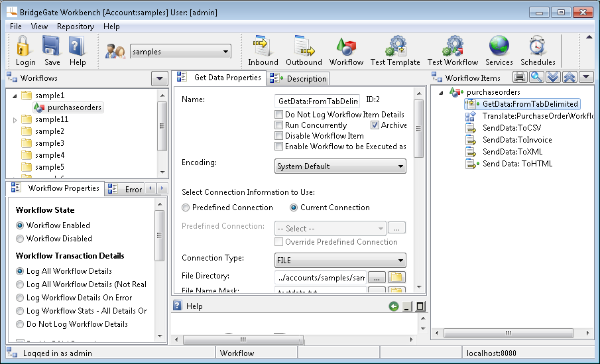The width and height of the screenshot is (600, 364).
Task: Check Run Concurrently option
Action: 279,125
